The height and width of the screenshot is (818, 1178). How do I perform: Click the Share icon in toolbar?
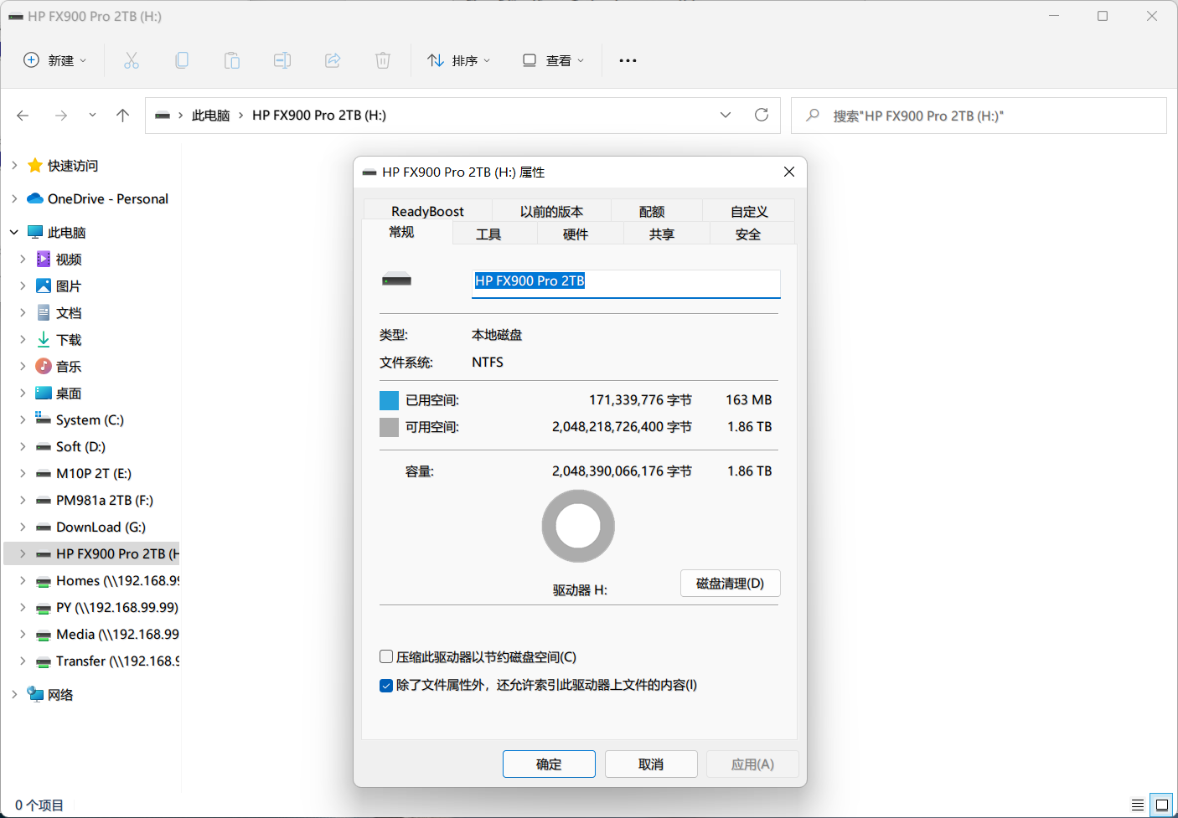point(333,60)
